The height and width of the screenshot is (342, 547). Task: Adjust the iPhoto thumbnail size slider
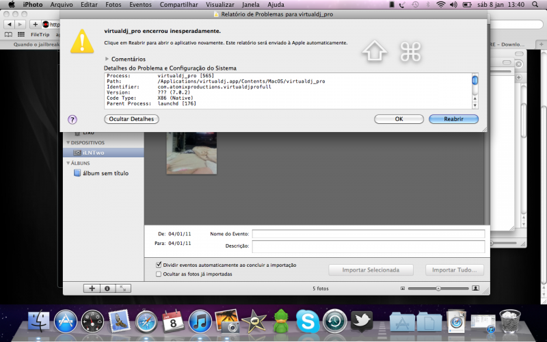(x=438, y=288)
